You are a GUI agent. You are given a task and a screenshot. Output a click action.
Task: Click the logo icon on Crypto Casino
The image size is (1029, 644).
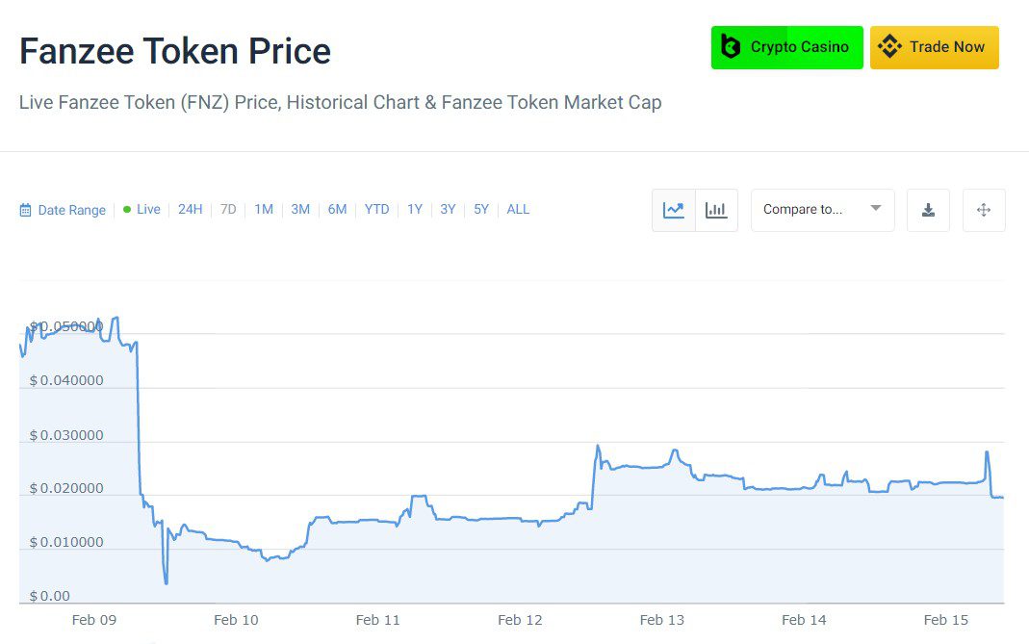732,47
